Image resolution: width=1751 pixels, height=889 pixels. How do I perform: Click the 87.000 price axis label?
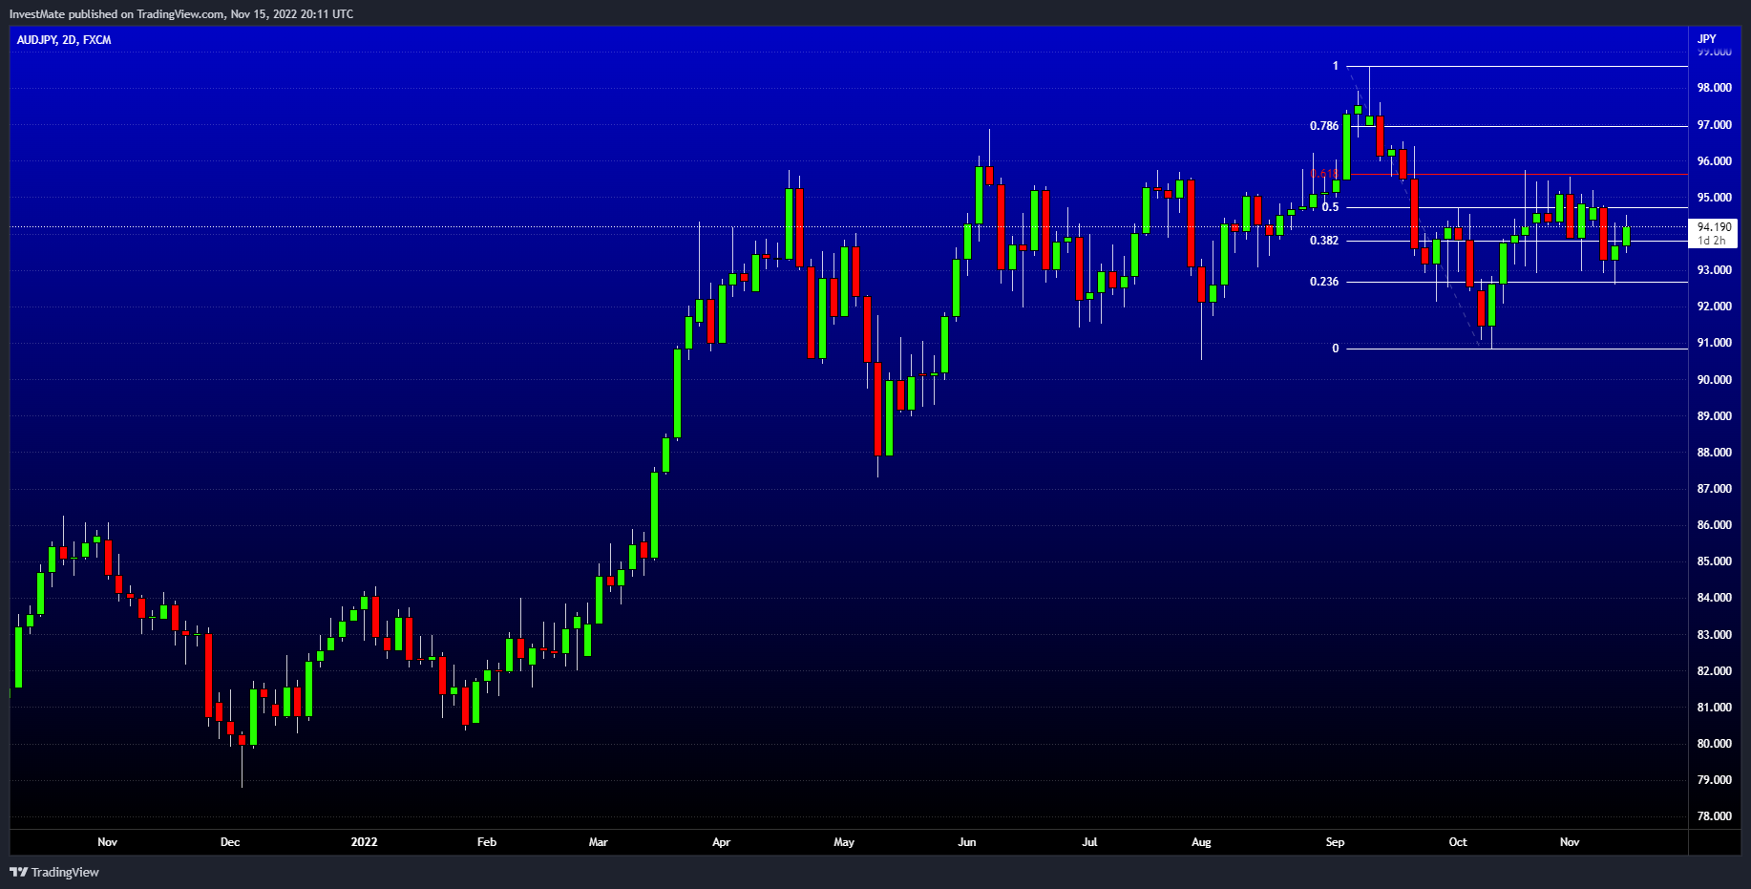point(1714,489)
